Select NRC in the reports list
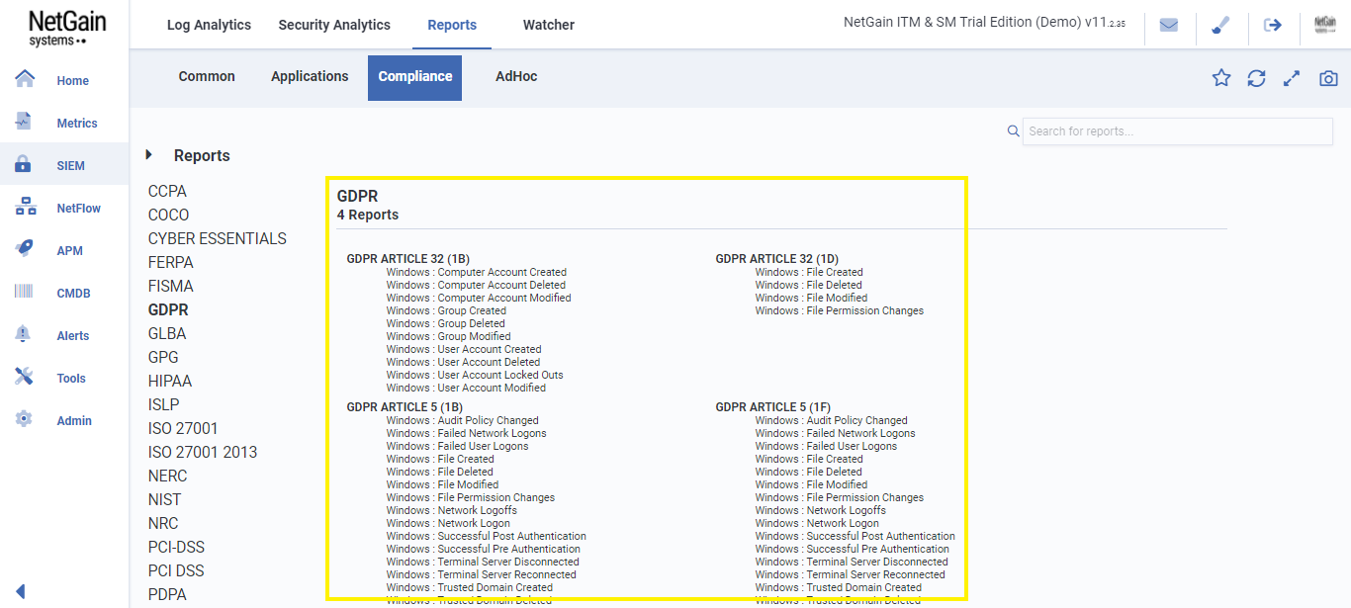 [163, 523]
